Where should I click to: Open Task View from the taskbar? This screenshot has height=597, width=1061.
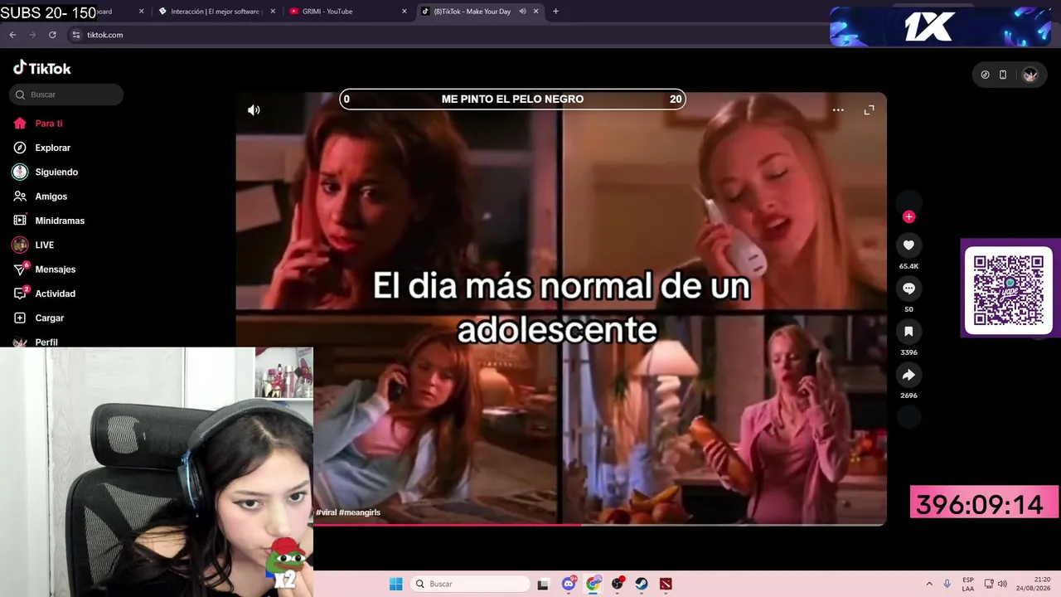click(x=543, y=584)
